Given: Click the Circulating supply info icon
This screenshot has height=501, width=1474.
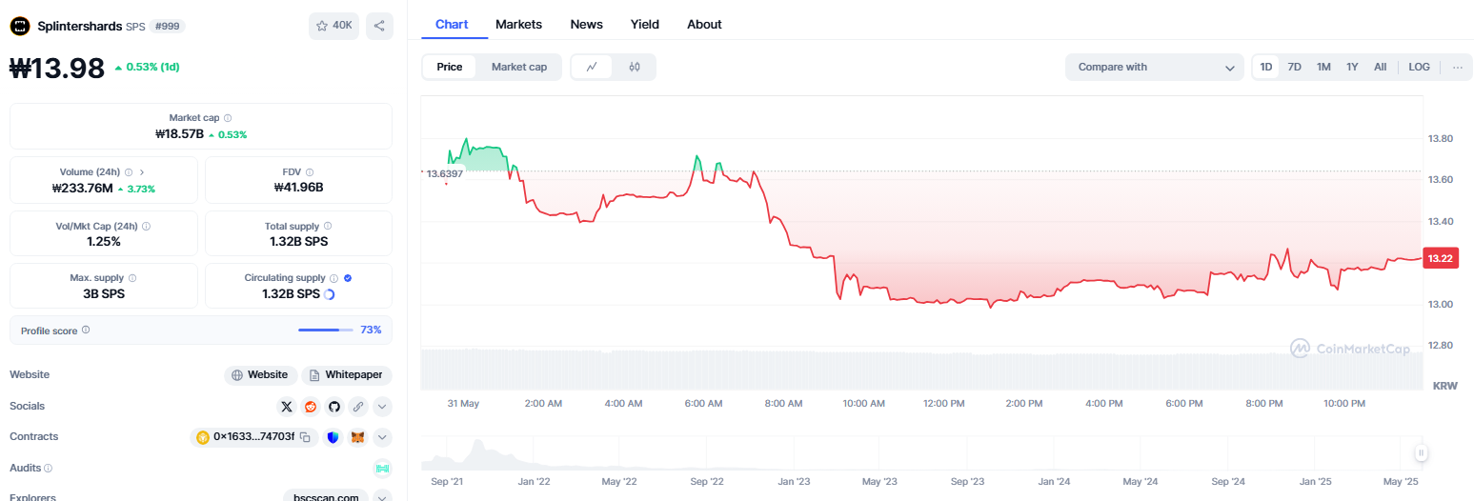Looking at the screenshot, I should pos(333,278).
